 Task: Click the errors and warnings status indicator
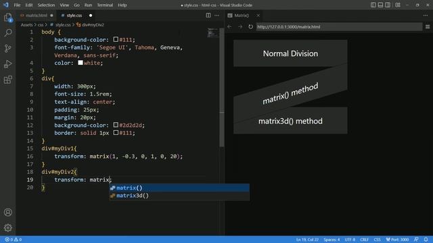(14, 240)
